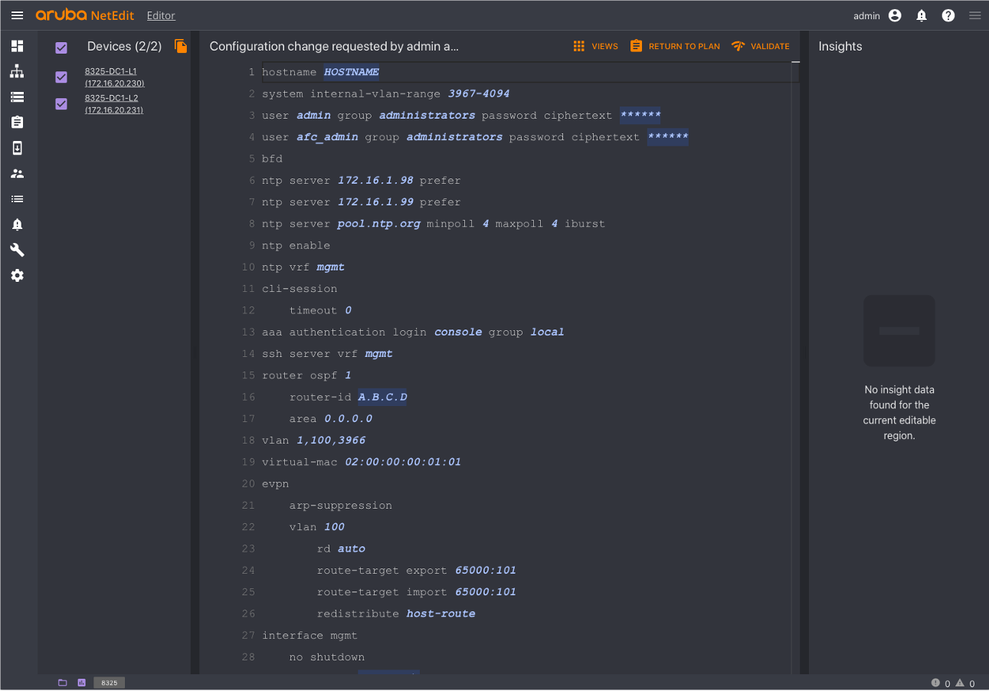Viewport: 989px width, 691px height.
Task: Open the wrench tools sidebar icon
Action: tap(18, 250)
